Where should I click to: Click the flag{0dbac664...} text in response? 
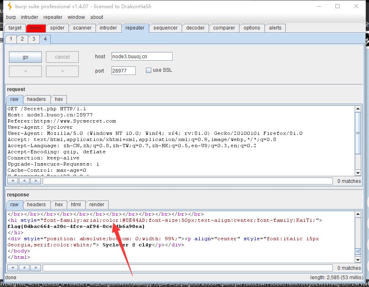click(76, 227)
